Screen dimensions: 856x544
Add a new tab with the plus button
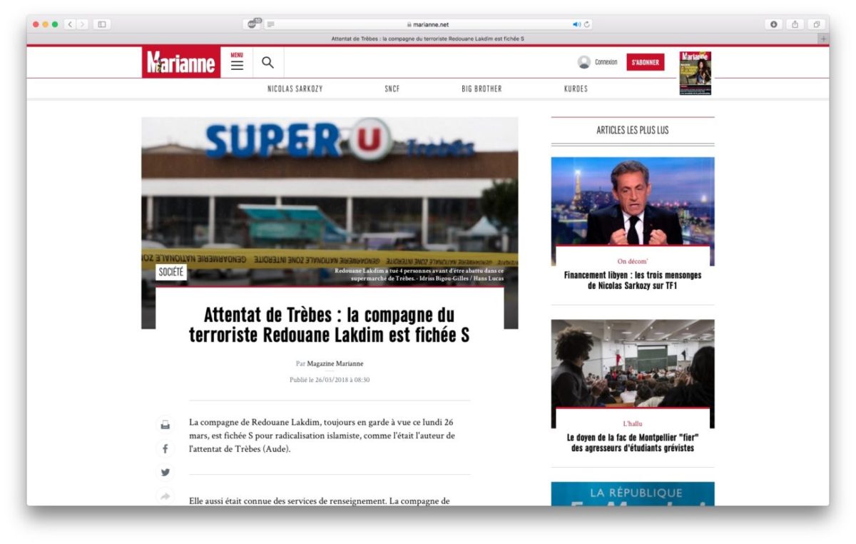[x=824, y=38]
